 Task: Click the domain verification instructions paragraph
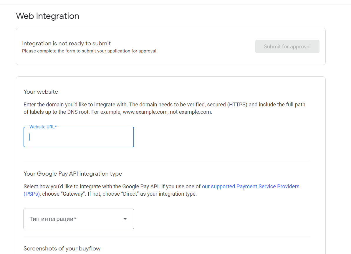point(164,105)
